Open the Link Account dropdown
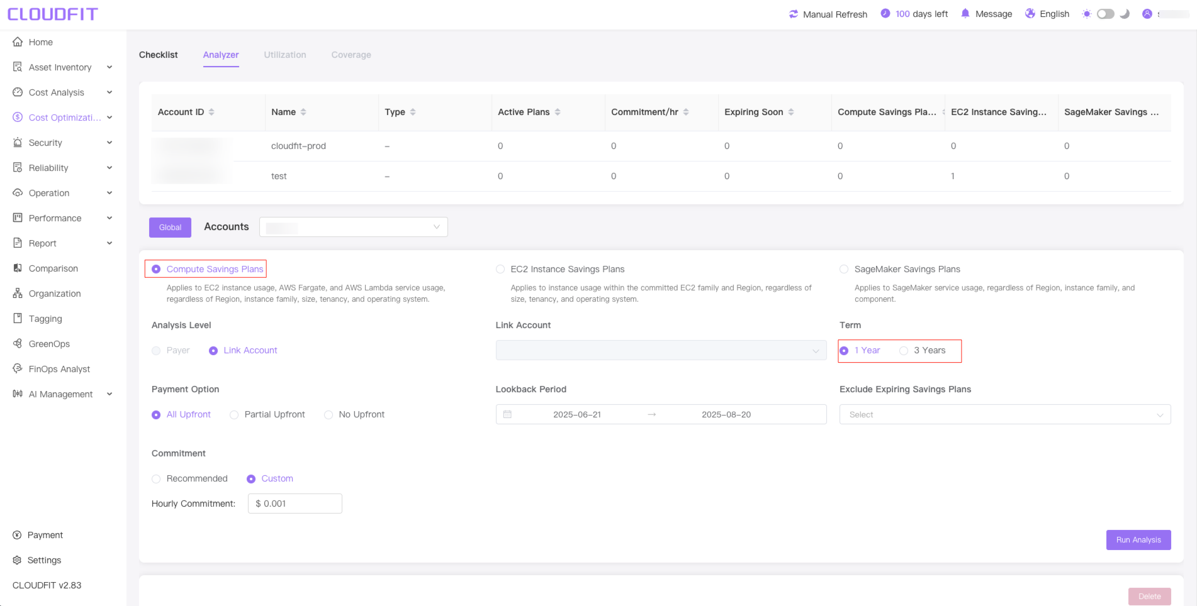 (661, 350)
